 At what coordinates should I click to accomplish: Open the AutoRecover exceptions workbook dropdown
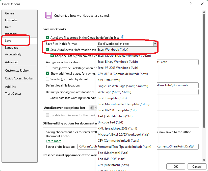pyautogui.click(x=93, y=108)
